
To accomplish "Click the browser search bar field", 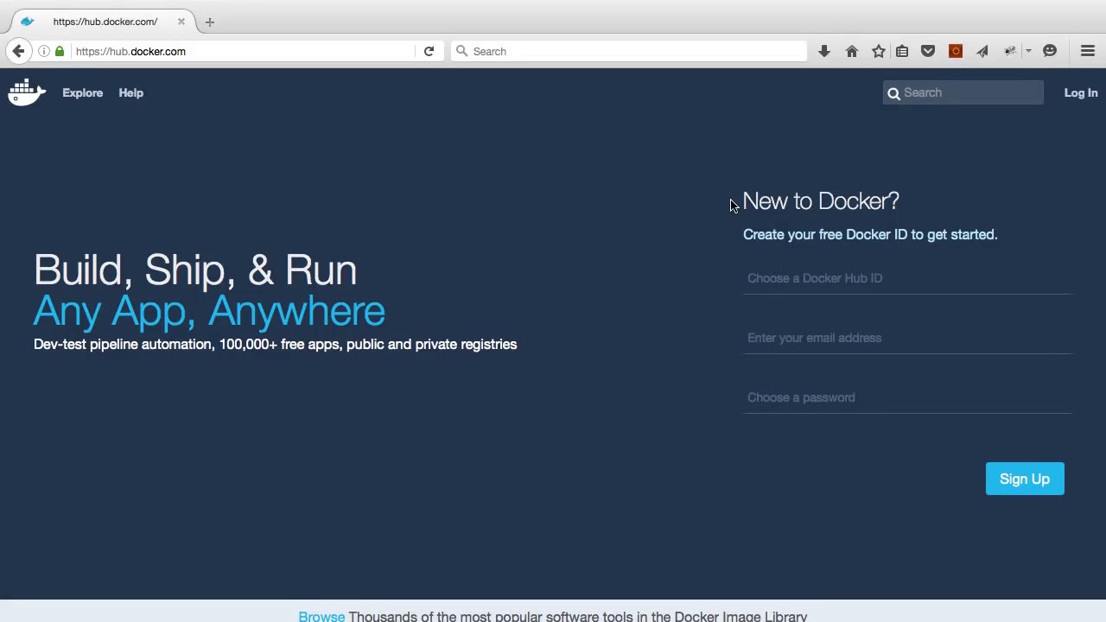I will click(x=631, y=51).
